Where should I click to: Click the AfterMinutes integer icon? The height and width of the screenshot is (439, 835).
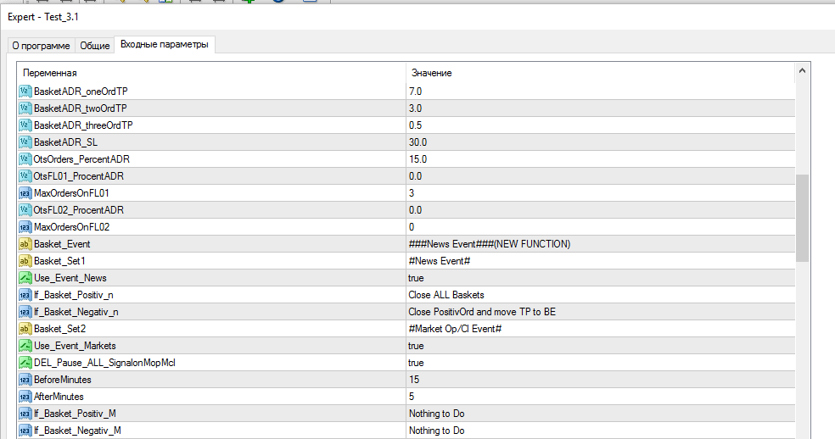[x=25, y=397]
